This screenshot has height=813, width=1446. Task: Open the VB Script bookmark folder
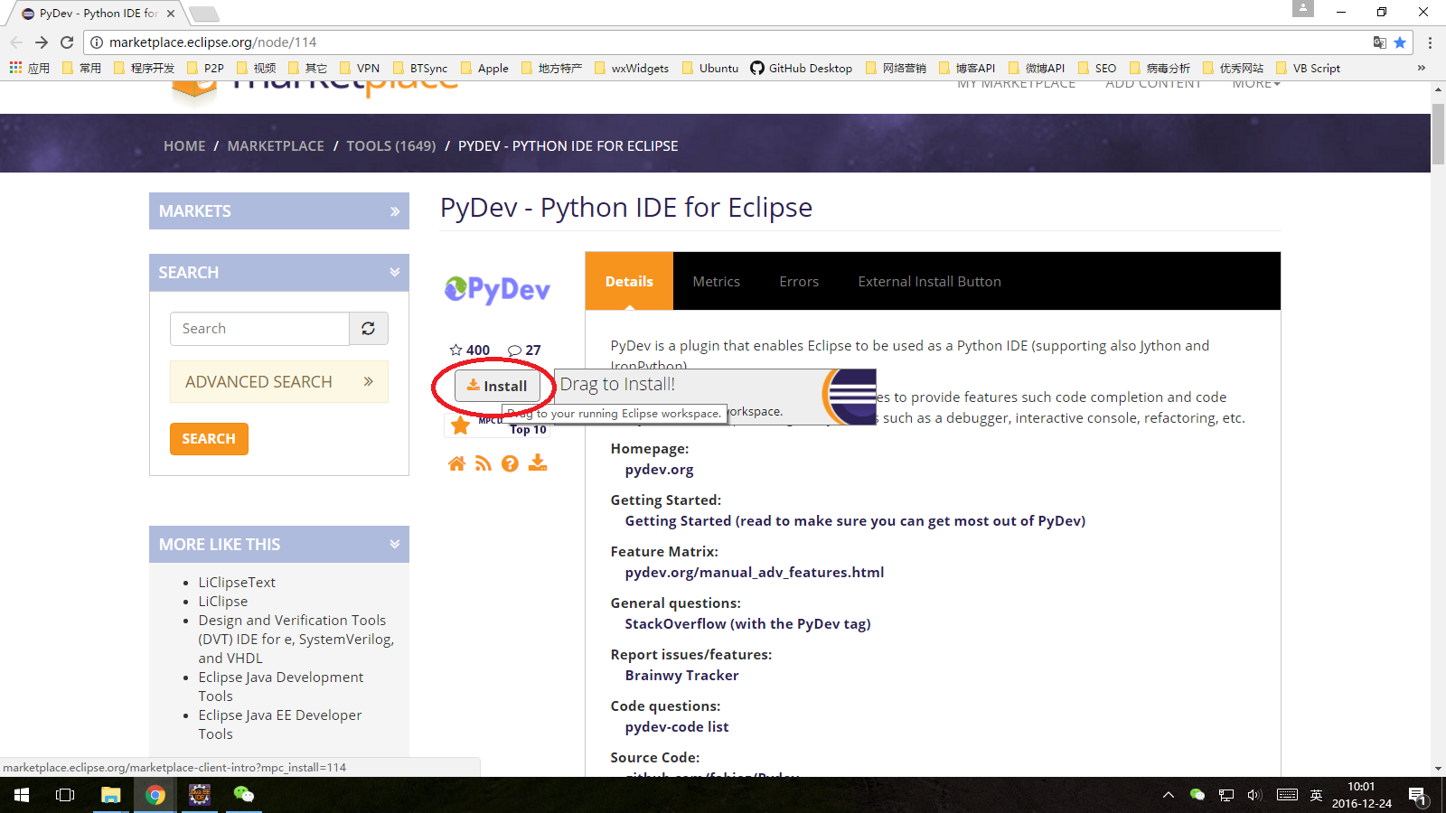[x=1309, y=68]
